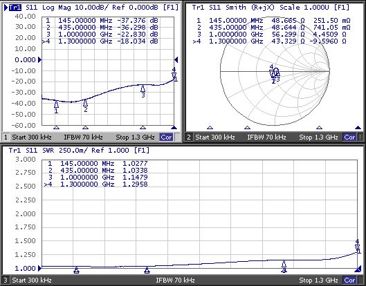366x286 pixels.
Task: Click Tr1 label in the SWR window
Action: click(x=15, y=151)
